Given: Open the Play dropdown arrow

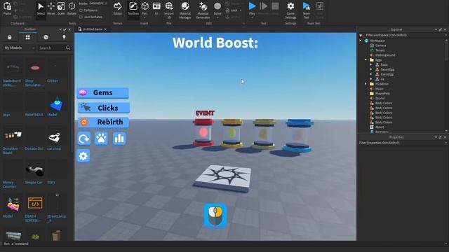Looking at the screenshot, I should pyautogui.click(x=252, y=18).
